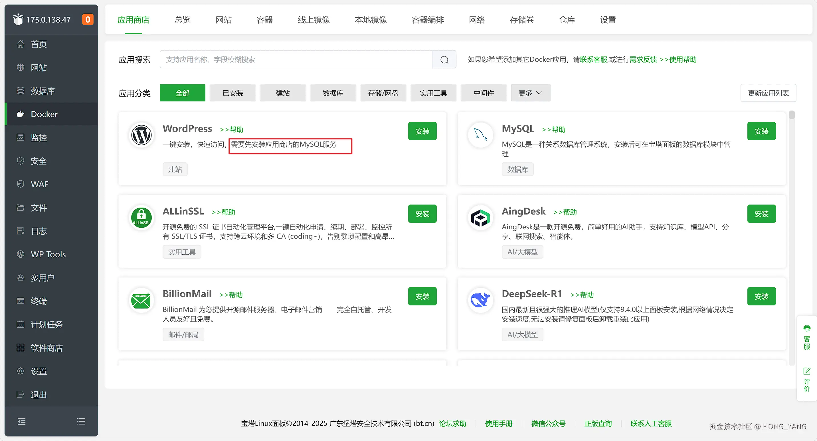The image size is (817, 441).
Task: Click the orange notification badge
Action: (x=88, y=20)
